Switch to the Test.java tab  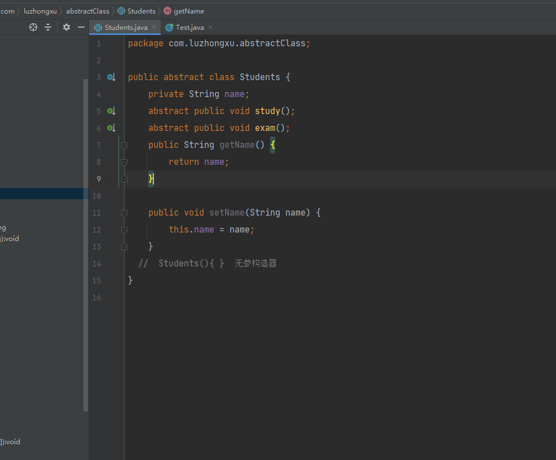(x=189, y=27)
